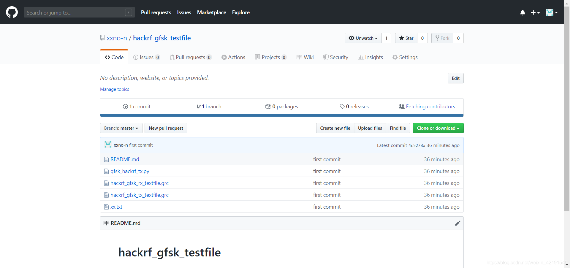This screenshot has height=268, width=570.
Task: Open Fetching contributors link
Action: point(427,107)
